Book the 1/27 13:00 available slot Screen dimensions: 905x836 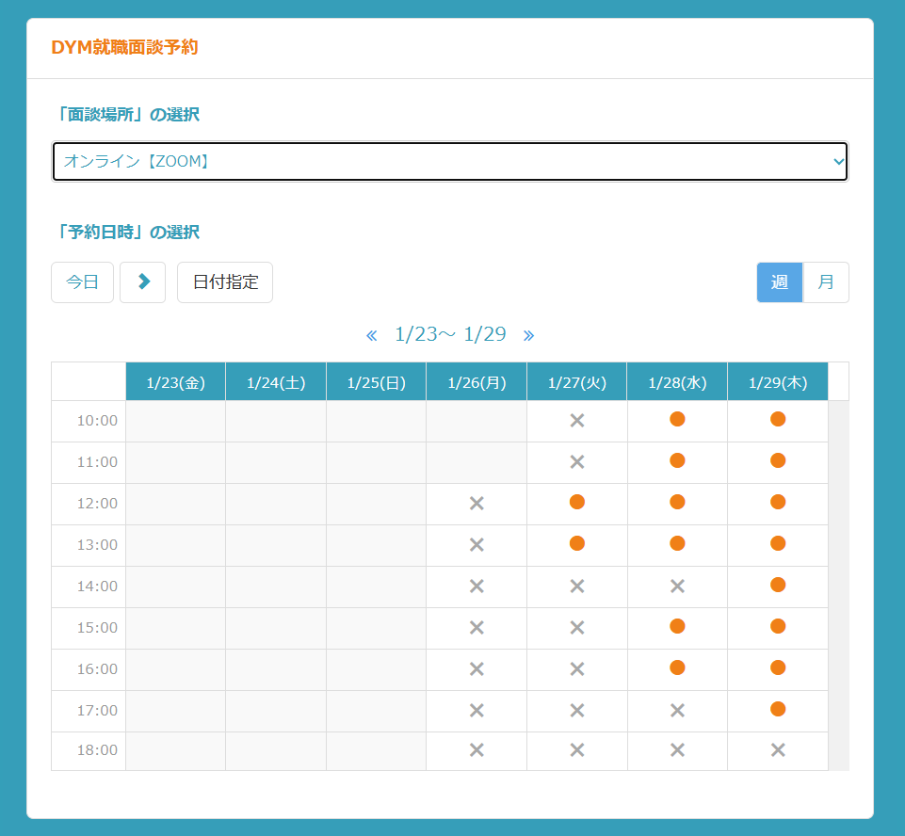click(x=577, y=544)
